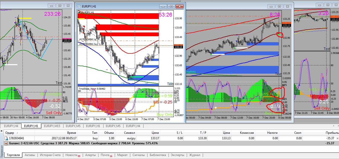Image resolution: width=339 pixels, height=159 pixels.
Task: Click the T / P column header
Action: 196,133
